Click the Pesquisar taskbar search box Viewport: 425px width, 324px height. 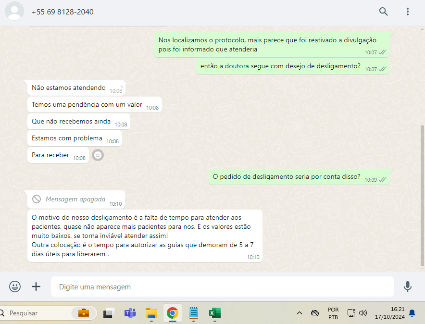(48, 313)
